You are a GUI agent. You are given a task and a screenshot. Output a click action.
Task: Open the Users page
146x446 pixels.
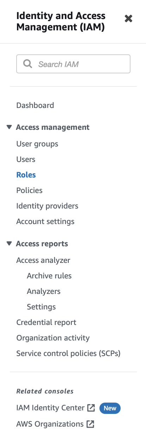point(26,159)
